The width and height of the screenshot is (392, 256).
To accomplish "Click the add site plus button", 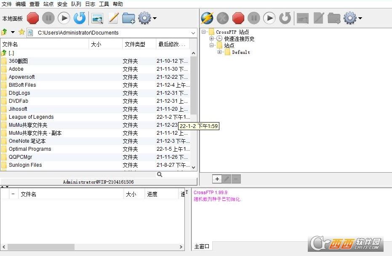I will [216, 179].
